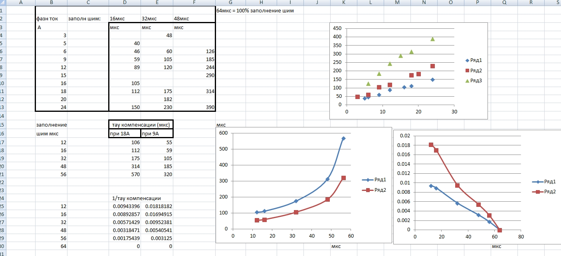This screenshot has height=256, width=561.
Task: Click "Ряд2" legend entry in 0–600 line chart
Action: [x=374, y=190]
